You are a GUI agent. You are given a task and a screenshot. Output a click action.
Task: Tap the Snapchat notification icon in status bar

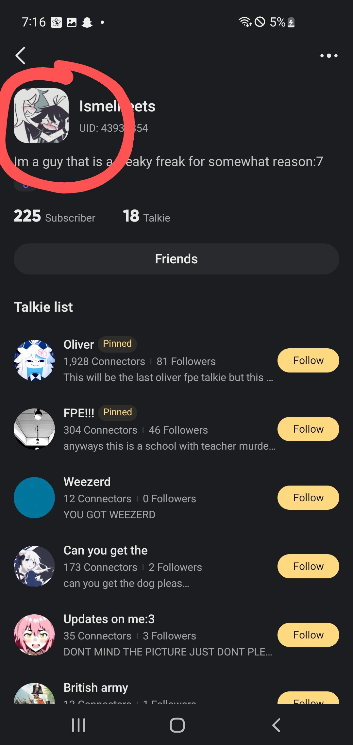(87, 23)
